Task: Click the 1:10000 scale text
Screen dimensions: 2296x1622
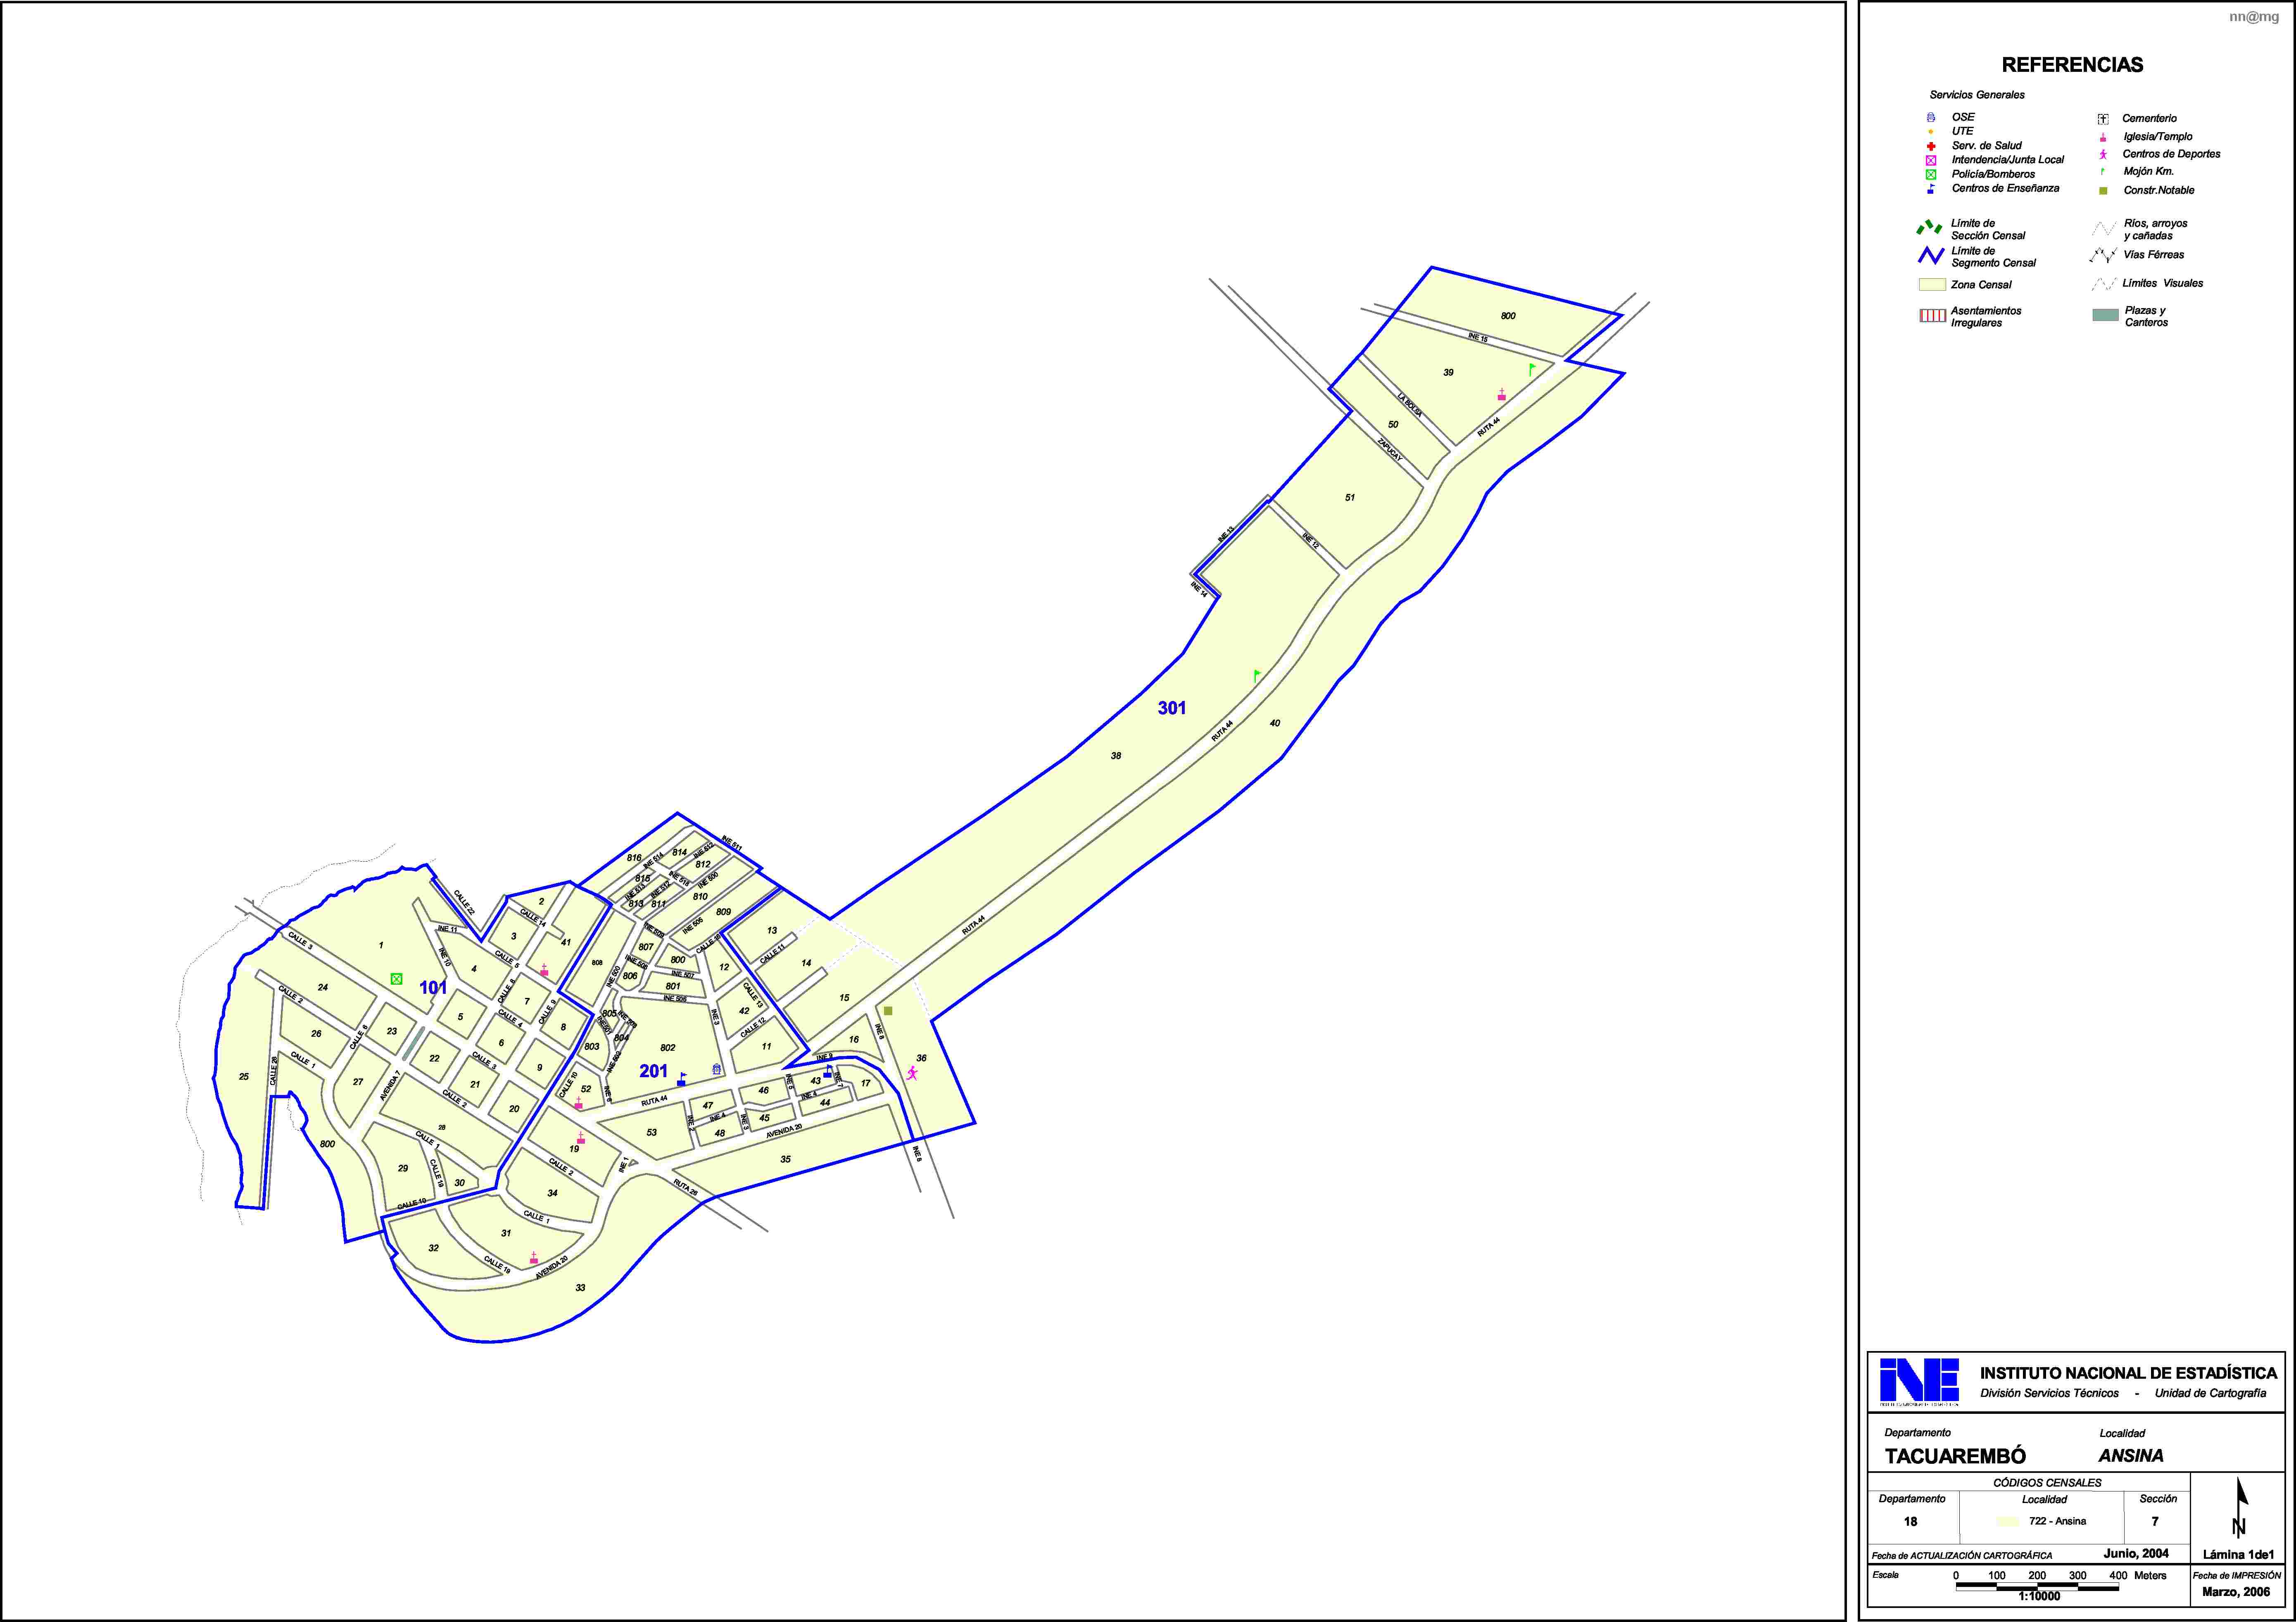Action: click(x=2040, y=1597)
